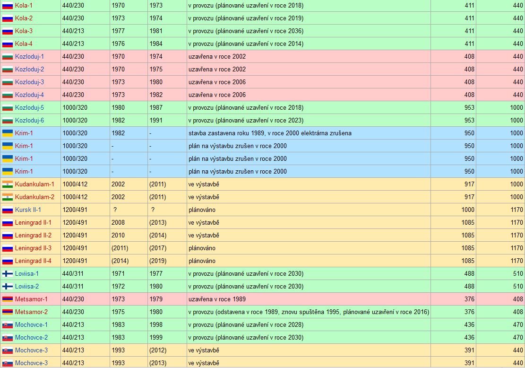
Task: Click the Russian flag beside Kursk II-1
Action: pyautogui.click(x=7, y=210)
